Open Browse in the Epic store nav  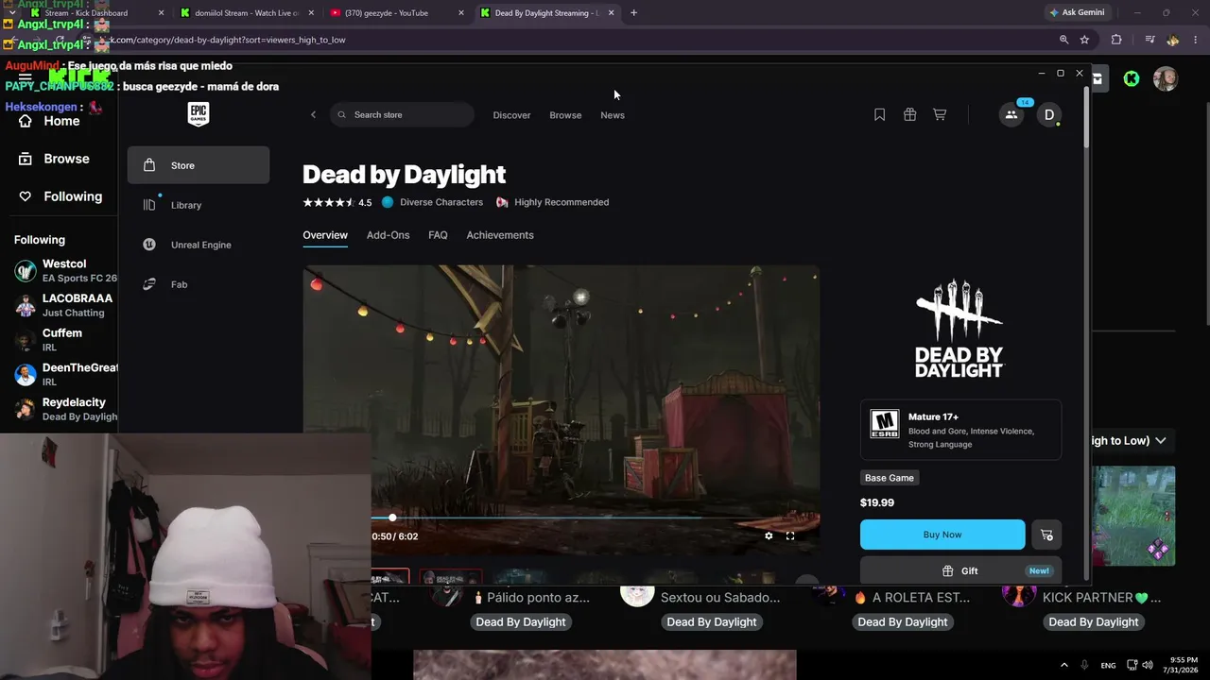(565, 115)
